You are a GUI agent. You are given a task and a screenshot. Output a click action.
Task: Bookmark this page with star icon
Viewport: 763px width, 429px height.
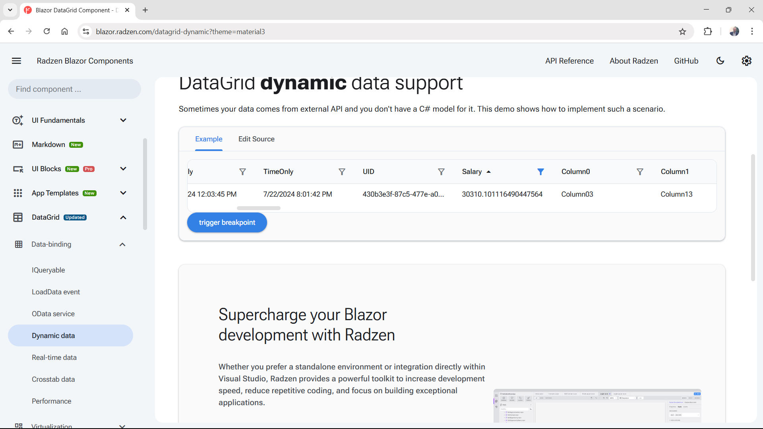click(x=682, y=31)
